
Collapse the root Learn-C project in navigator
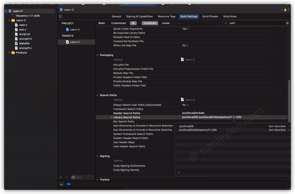tap(6, 11)
